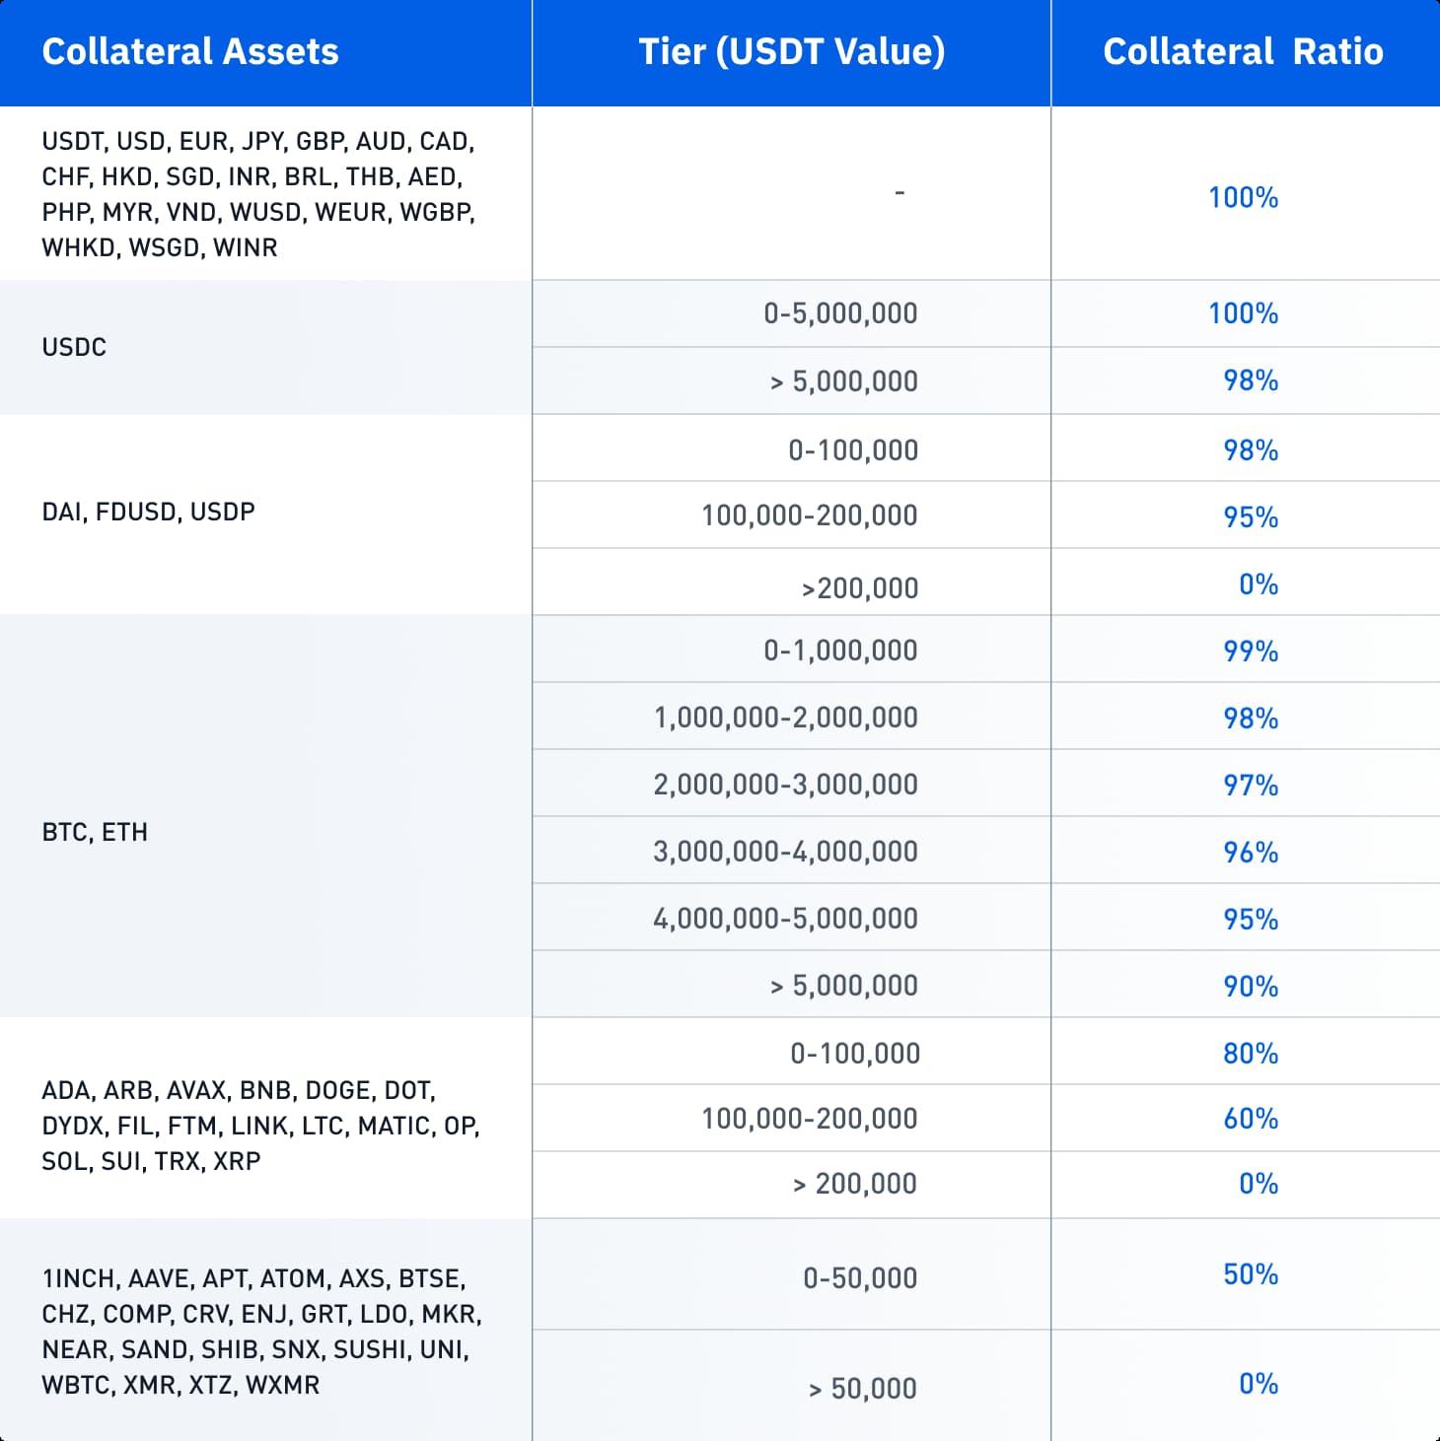Click the Tier (USDT Value) column header
The image size is (1440, 1441).
coord(791,51)
